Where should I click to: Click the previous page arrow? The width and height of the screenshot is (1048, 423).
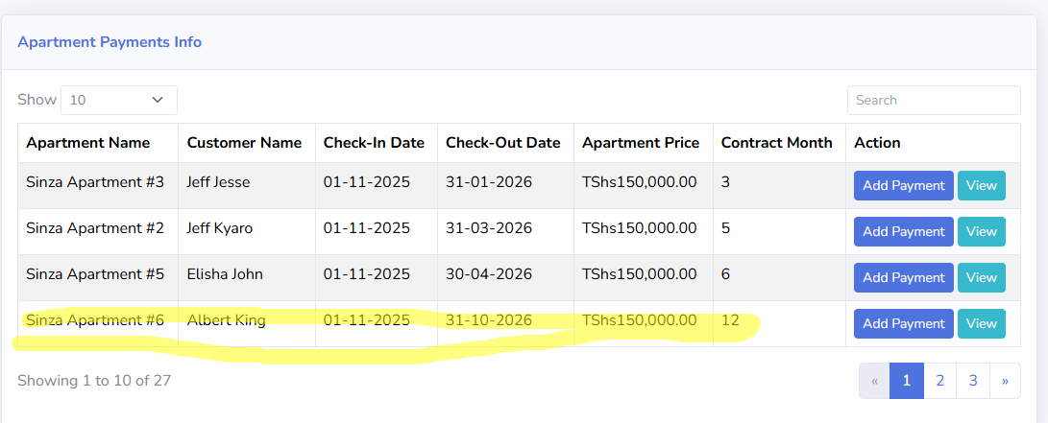(x=874, y=381)
